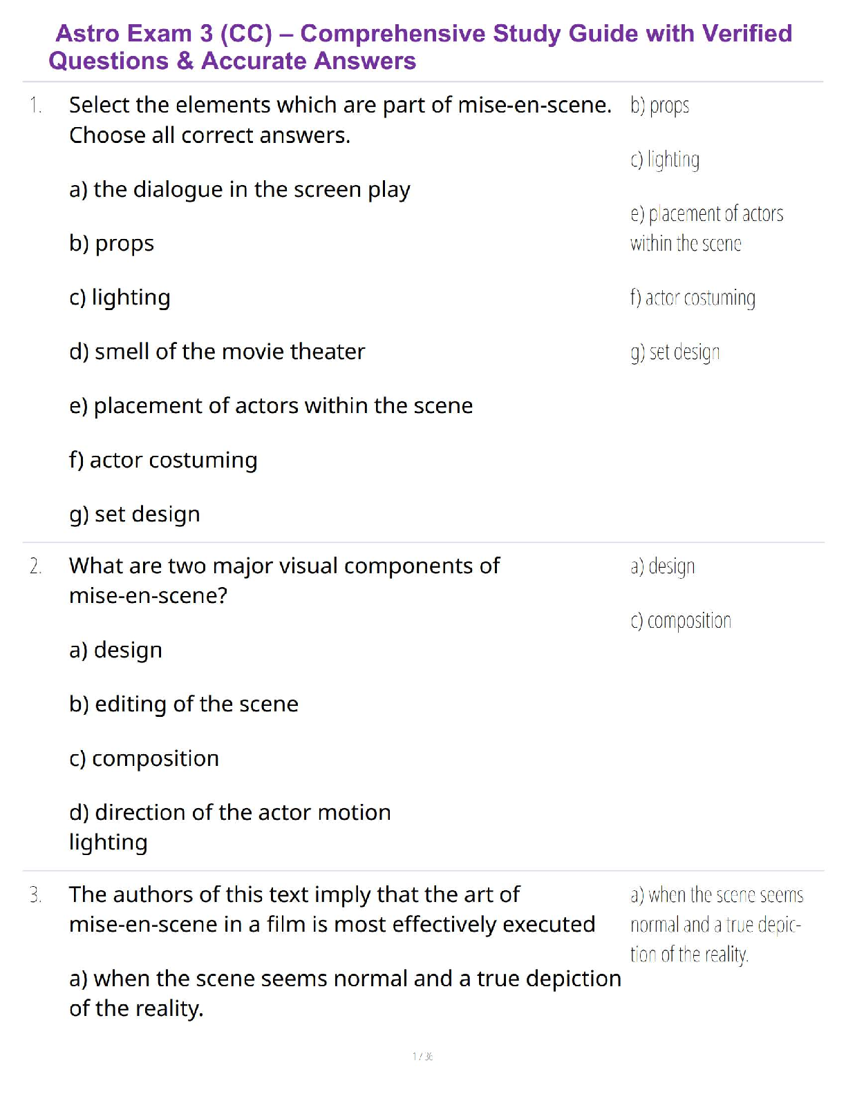Click the purple study guide title heading

422,47
